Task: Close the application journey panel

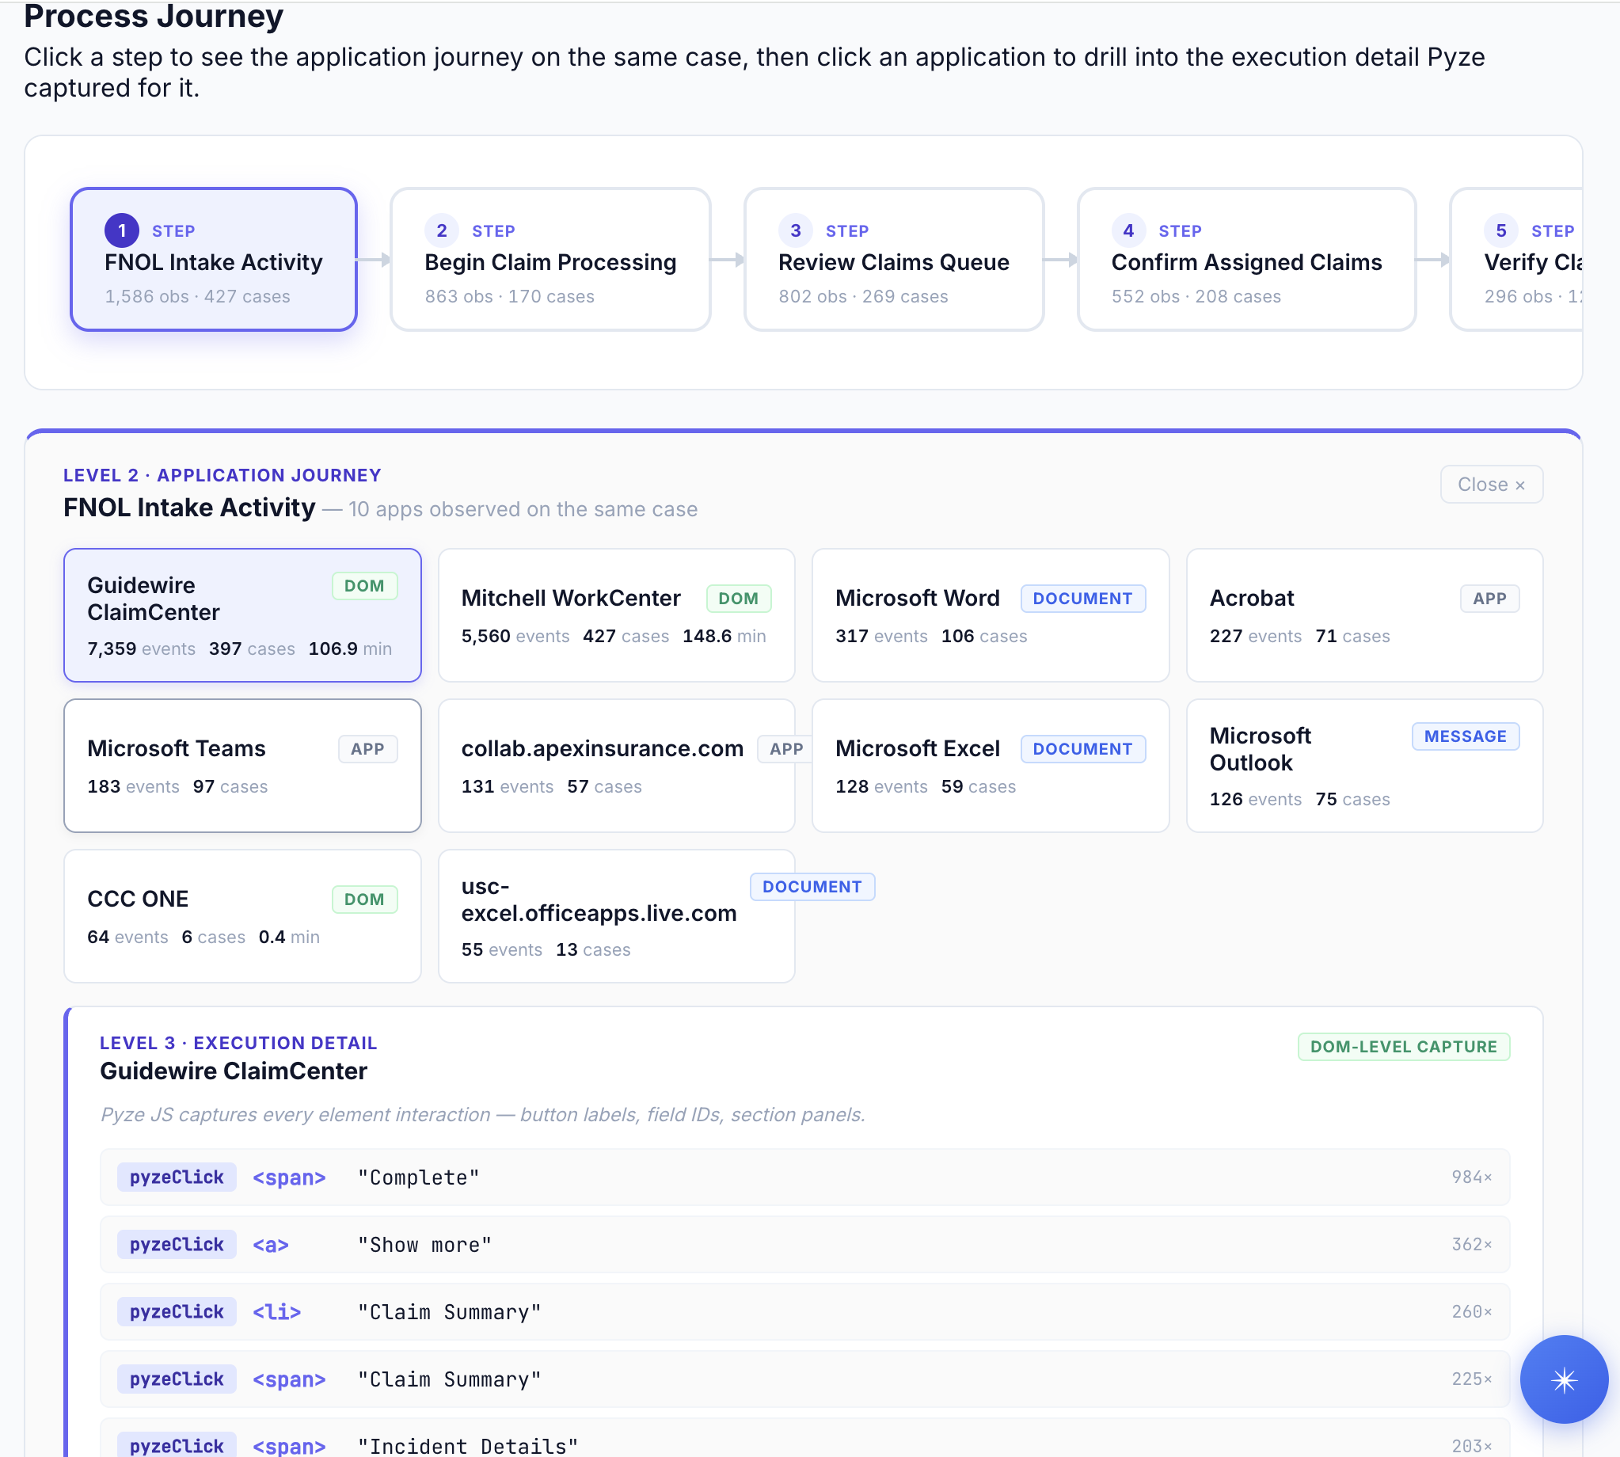Action: click(1491, 485)
